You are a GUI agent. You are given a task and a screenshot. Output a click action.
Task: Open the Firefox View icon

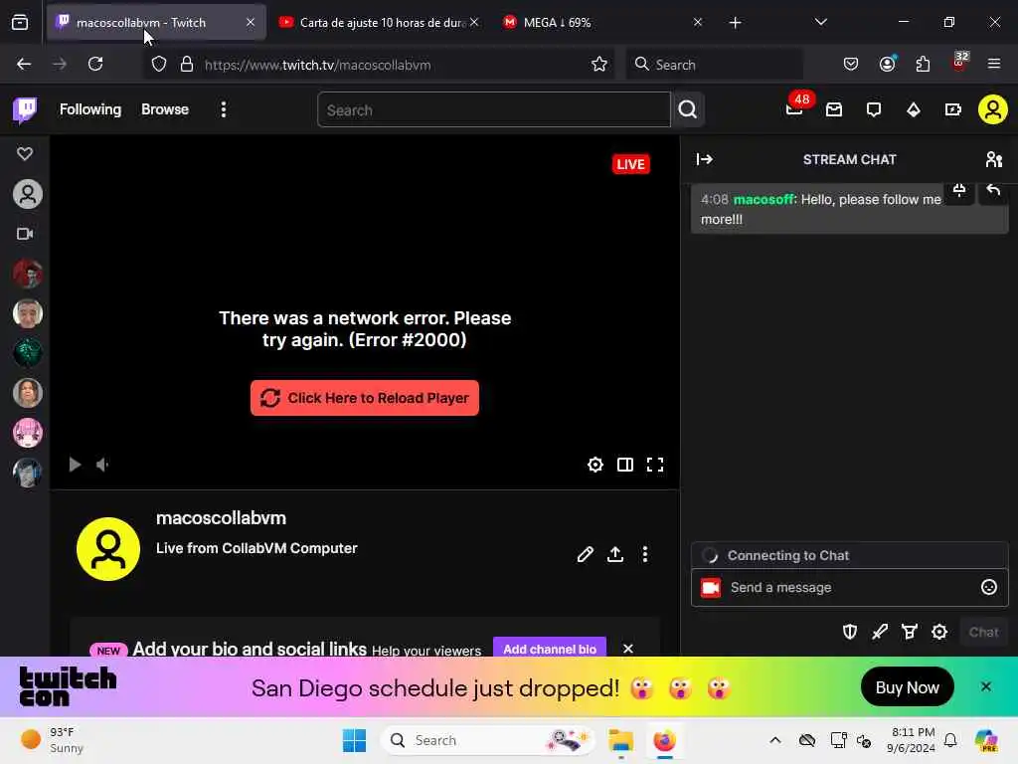(x=20, y=23)
